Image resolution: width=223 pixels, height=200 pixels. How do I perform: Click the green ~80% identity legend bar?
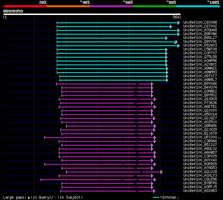155,6
